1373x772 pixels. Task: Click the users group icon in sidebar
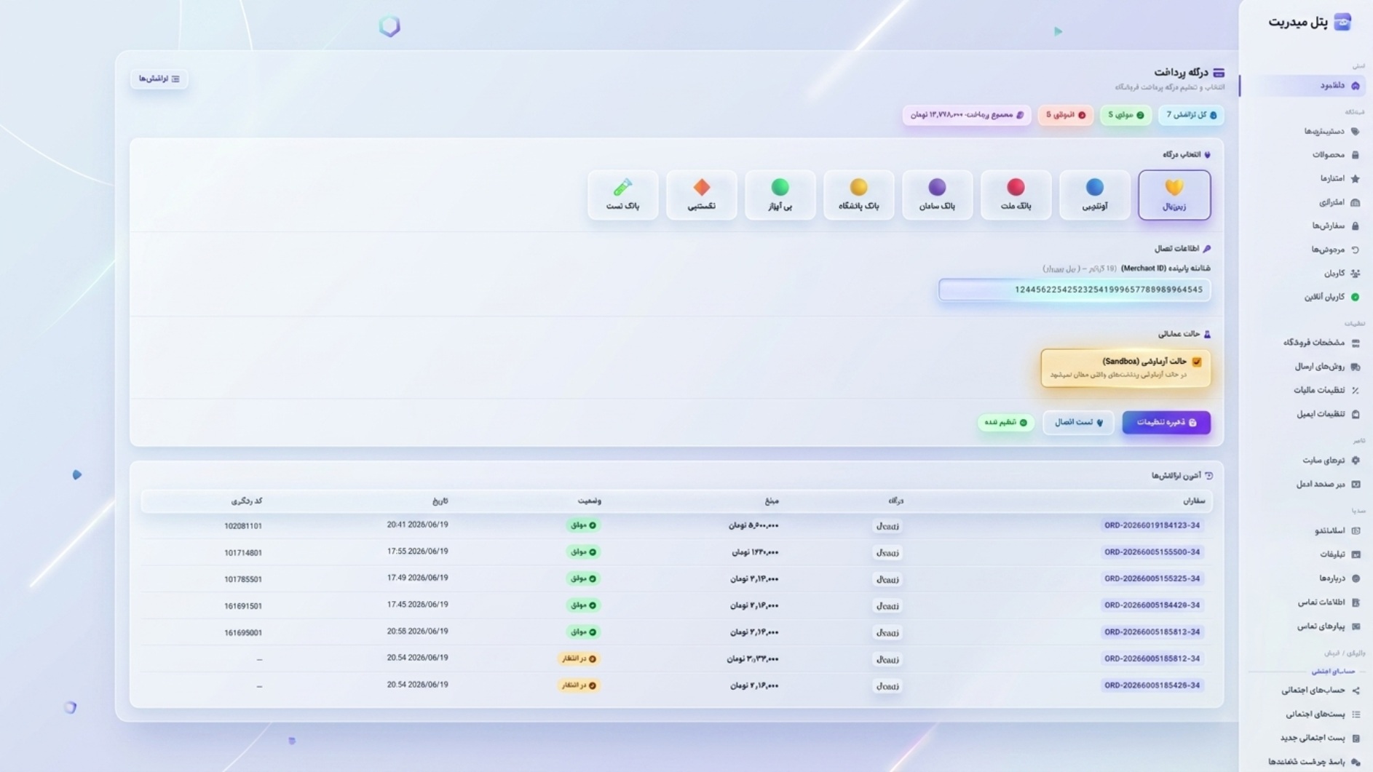pyautogui.click(x=1355, y=274)
